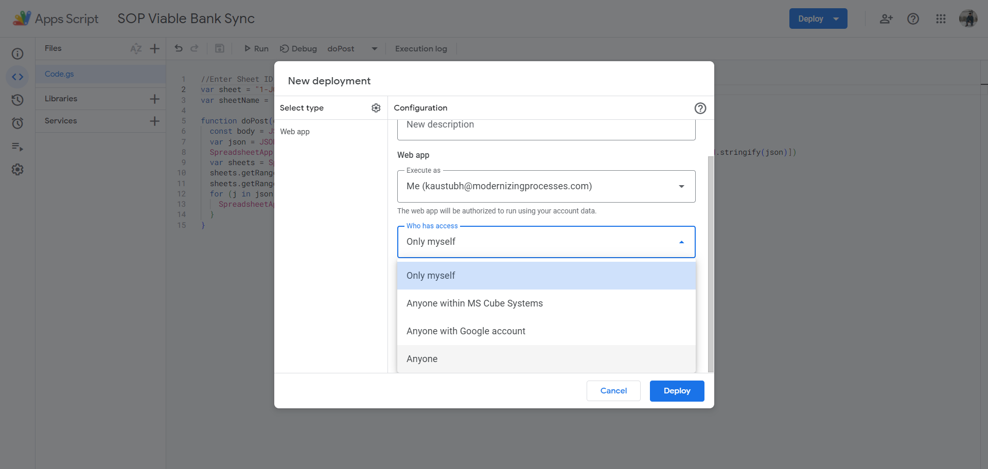This screenshot has height=469, width=988.
Task: Click the Files panel heading
Action: coord(53,48)
